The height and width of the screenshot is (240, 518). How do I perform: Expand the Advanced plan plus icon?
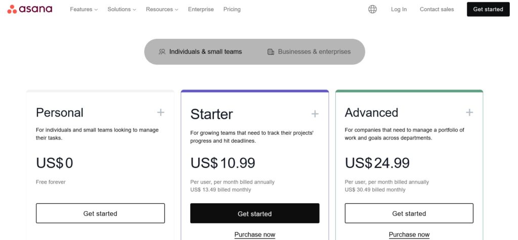click(x=469, y=112)
